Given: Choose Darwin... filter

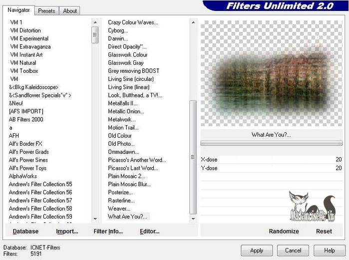Looking at the screenshot, I should 118,38.
